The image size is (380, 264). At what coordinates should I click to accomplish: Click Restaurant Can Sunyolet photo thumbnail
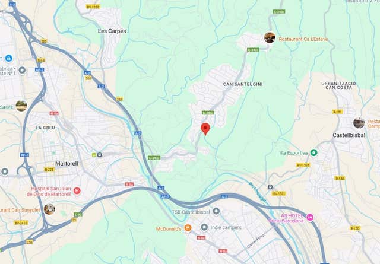tap(49, 209)
